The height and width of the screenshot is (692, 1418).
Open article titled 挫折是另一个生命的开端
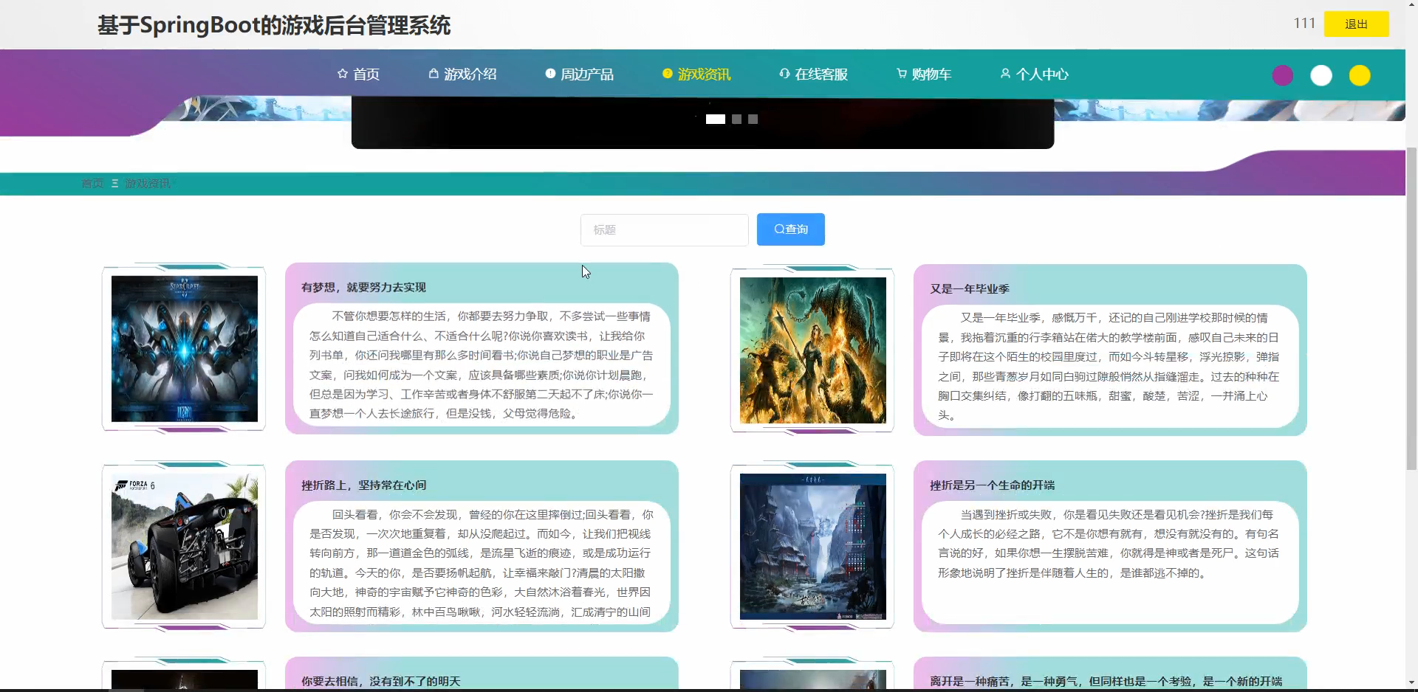[992, 485]
